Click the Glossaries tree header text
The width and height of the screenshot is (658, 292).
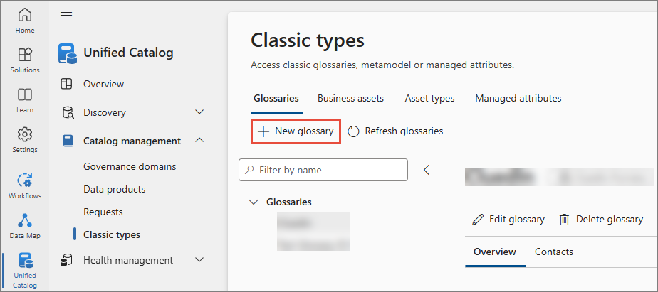tap(288, 202)
